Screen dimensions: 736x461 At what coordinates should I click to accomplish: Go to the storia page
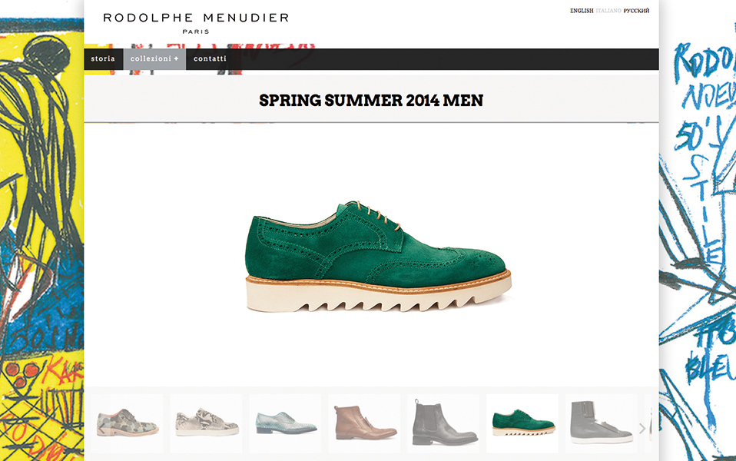(103, 59)
